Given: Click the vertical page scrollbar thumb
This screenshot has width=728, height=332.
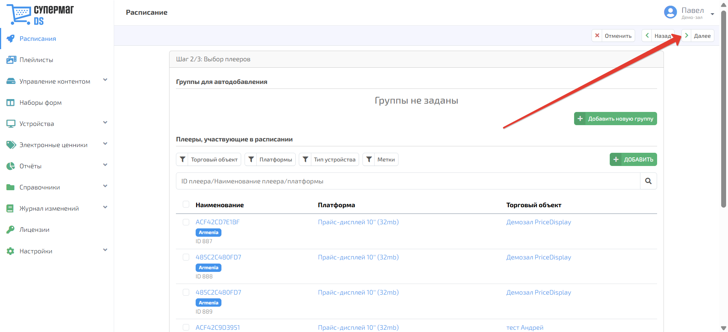Looking at the screenshot, I should coord(723,109).
